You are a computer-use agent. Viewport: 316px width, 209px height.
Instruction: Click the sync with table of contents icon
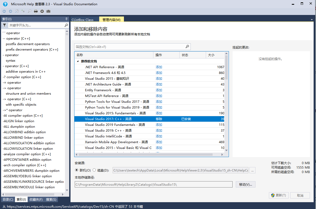coord(17,11)
